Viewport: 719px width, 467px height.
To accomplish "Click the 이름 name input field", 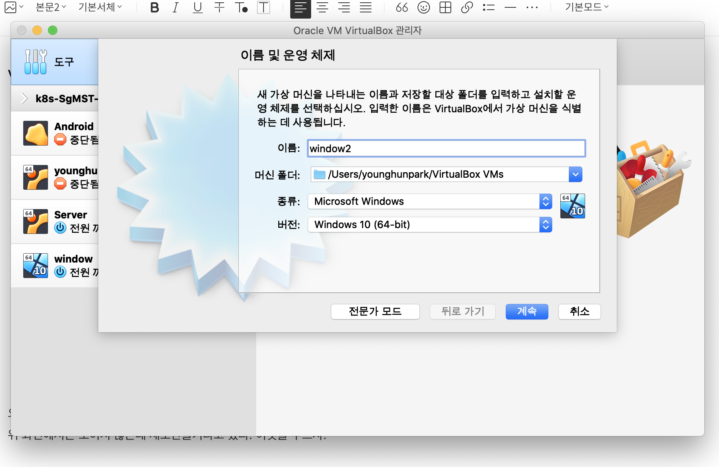I will tap(446, 149).
